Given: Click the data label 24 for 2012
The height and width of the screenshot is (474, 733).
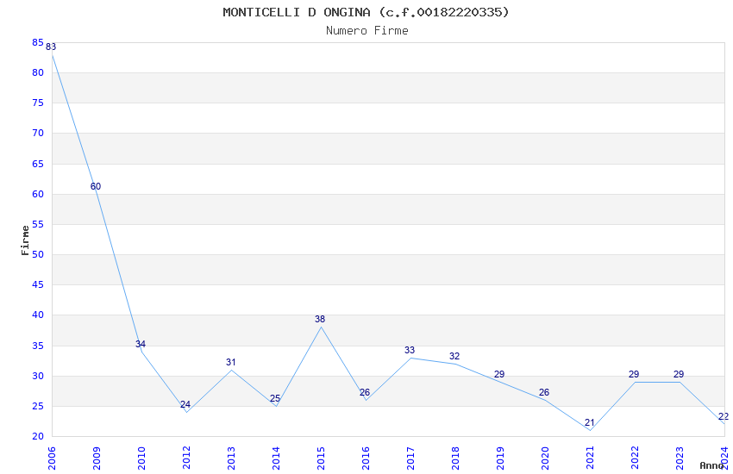Looking at the screenshot, I should pyautogui.click(x=185, y=404).
